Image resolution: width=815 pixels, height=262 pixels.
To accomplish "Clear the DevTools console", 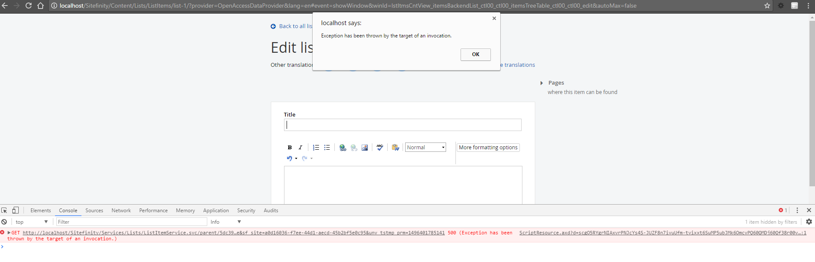I will pyautogui.click(x=4, y=222).
